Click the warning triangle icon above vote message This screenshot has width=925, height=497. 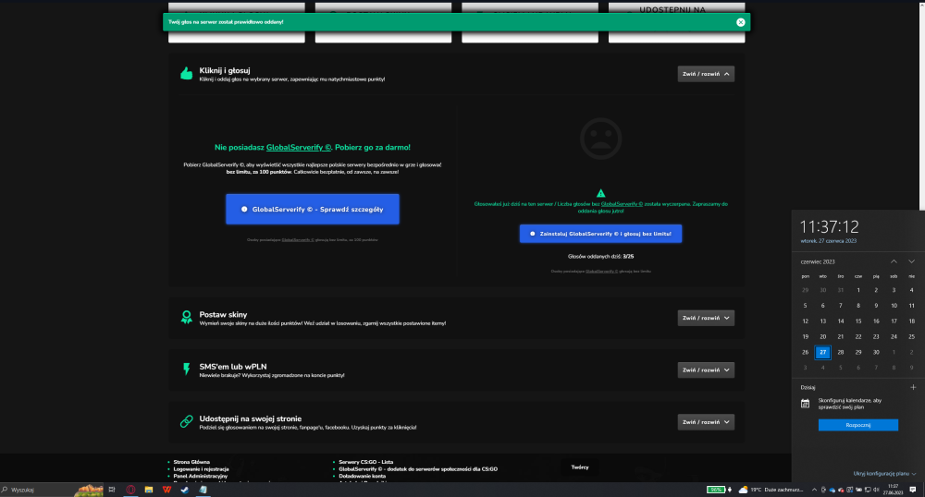[x=600, y=193]
